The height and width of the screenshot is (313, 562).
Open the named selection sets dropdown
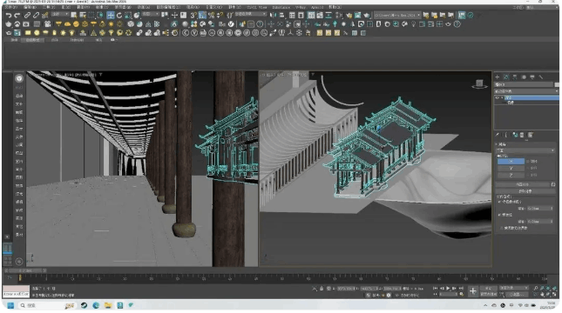click(251, 14)
